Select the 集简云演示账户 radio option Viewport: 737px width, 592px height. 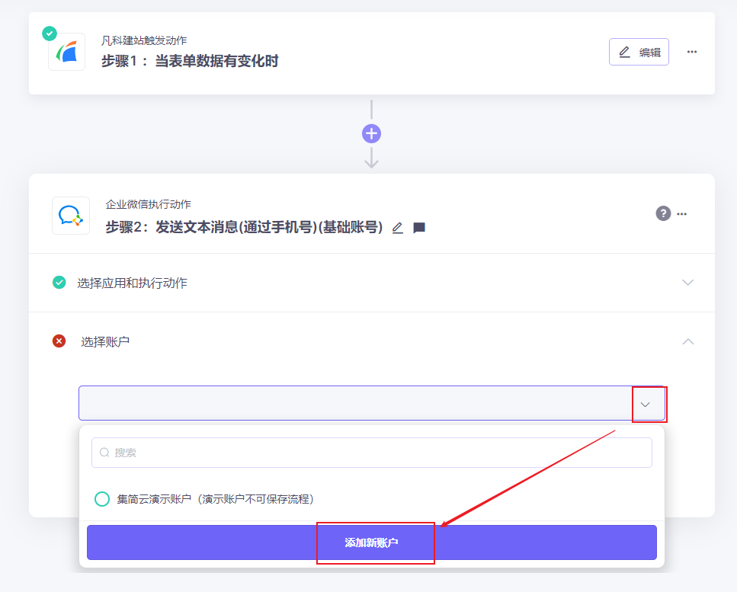pyautogui.click(x=102, y=498)
